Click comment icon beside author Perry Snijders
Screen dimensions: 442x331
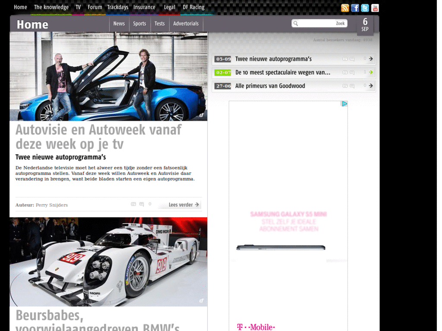142,204
